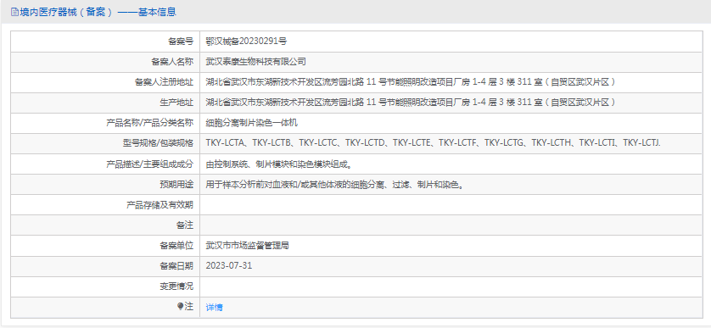Click the document icon beside 境内医疗器械 header

point(14,12)
